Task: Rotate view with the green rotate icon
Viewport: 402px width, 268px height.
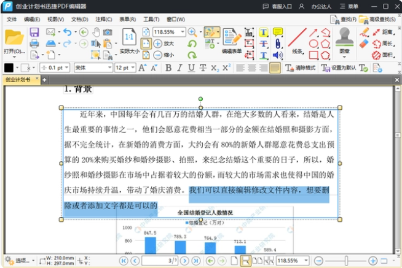Action: pos(192,44)
